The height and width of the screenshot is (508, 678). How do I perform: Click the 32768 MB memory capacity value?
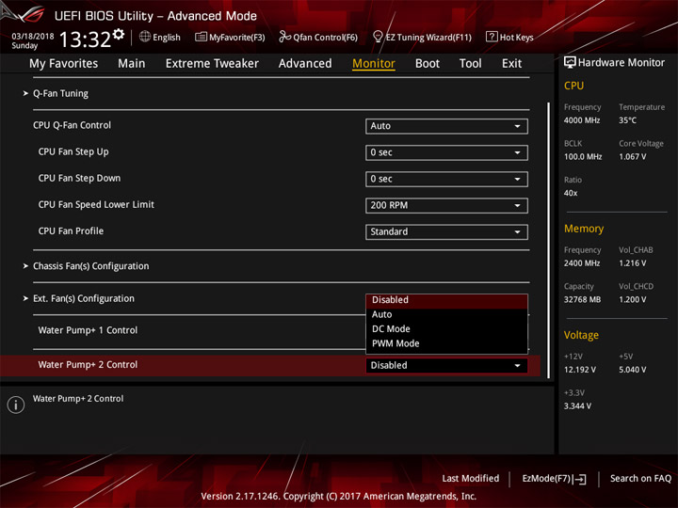tap(583, 300)
